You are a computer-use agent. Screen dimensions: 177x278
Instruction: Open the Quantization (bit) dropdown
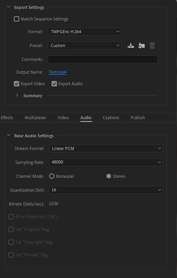click(106, 190)
